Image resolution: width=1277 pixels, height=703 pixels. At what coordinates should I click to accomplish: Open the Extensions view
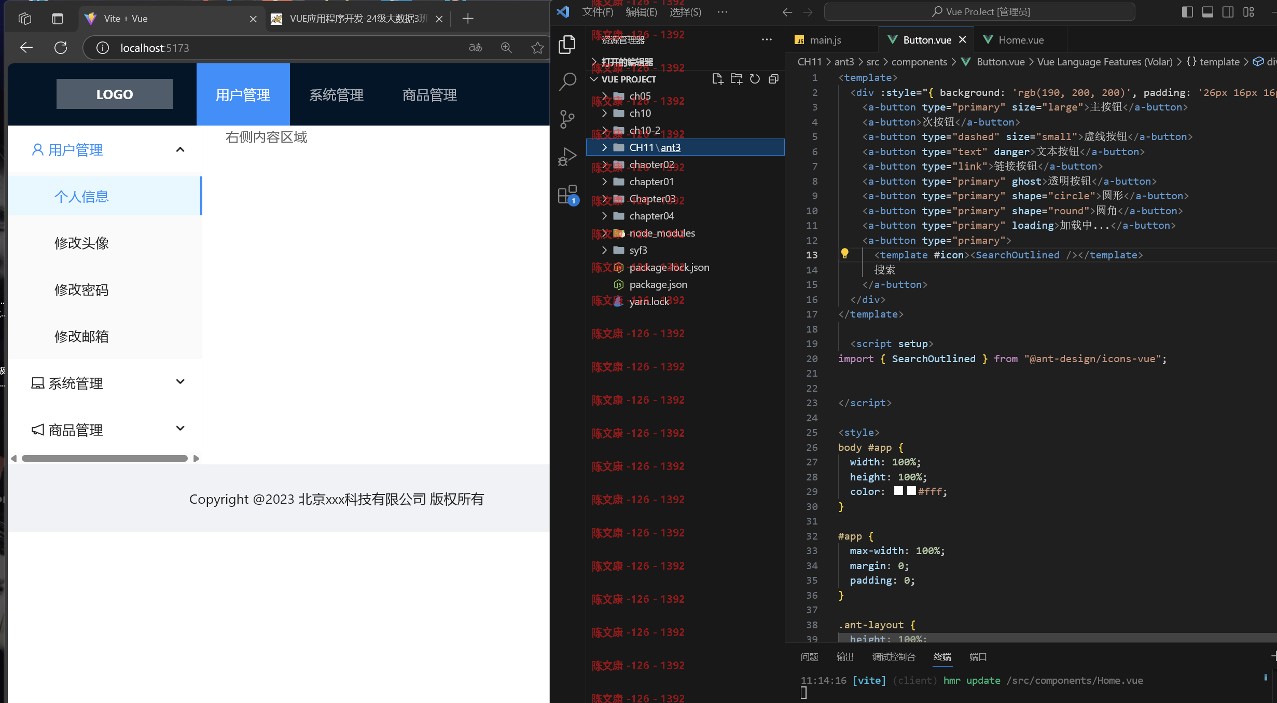567,195
